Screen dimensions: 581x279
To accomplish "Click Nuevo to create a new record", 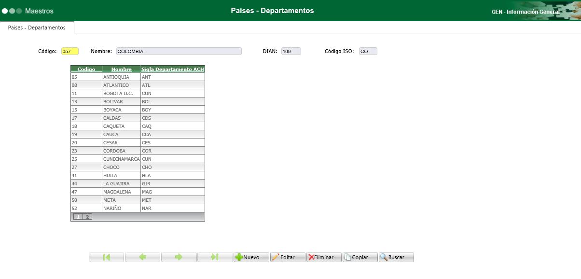I will click(251, 257).
